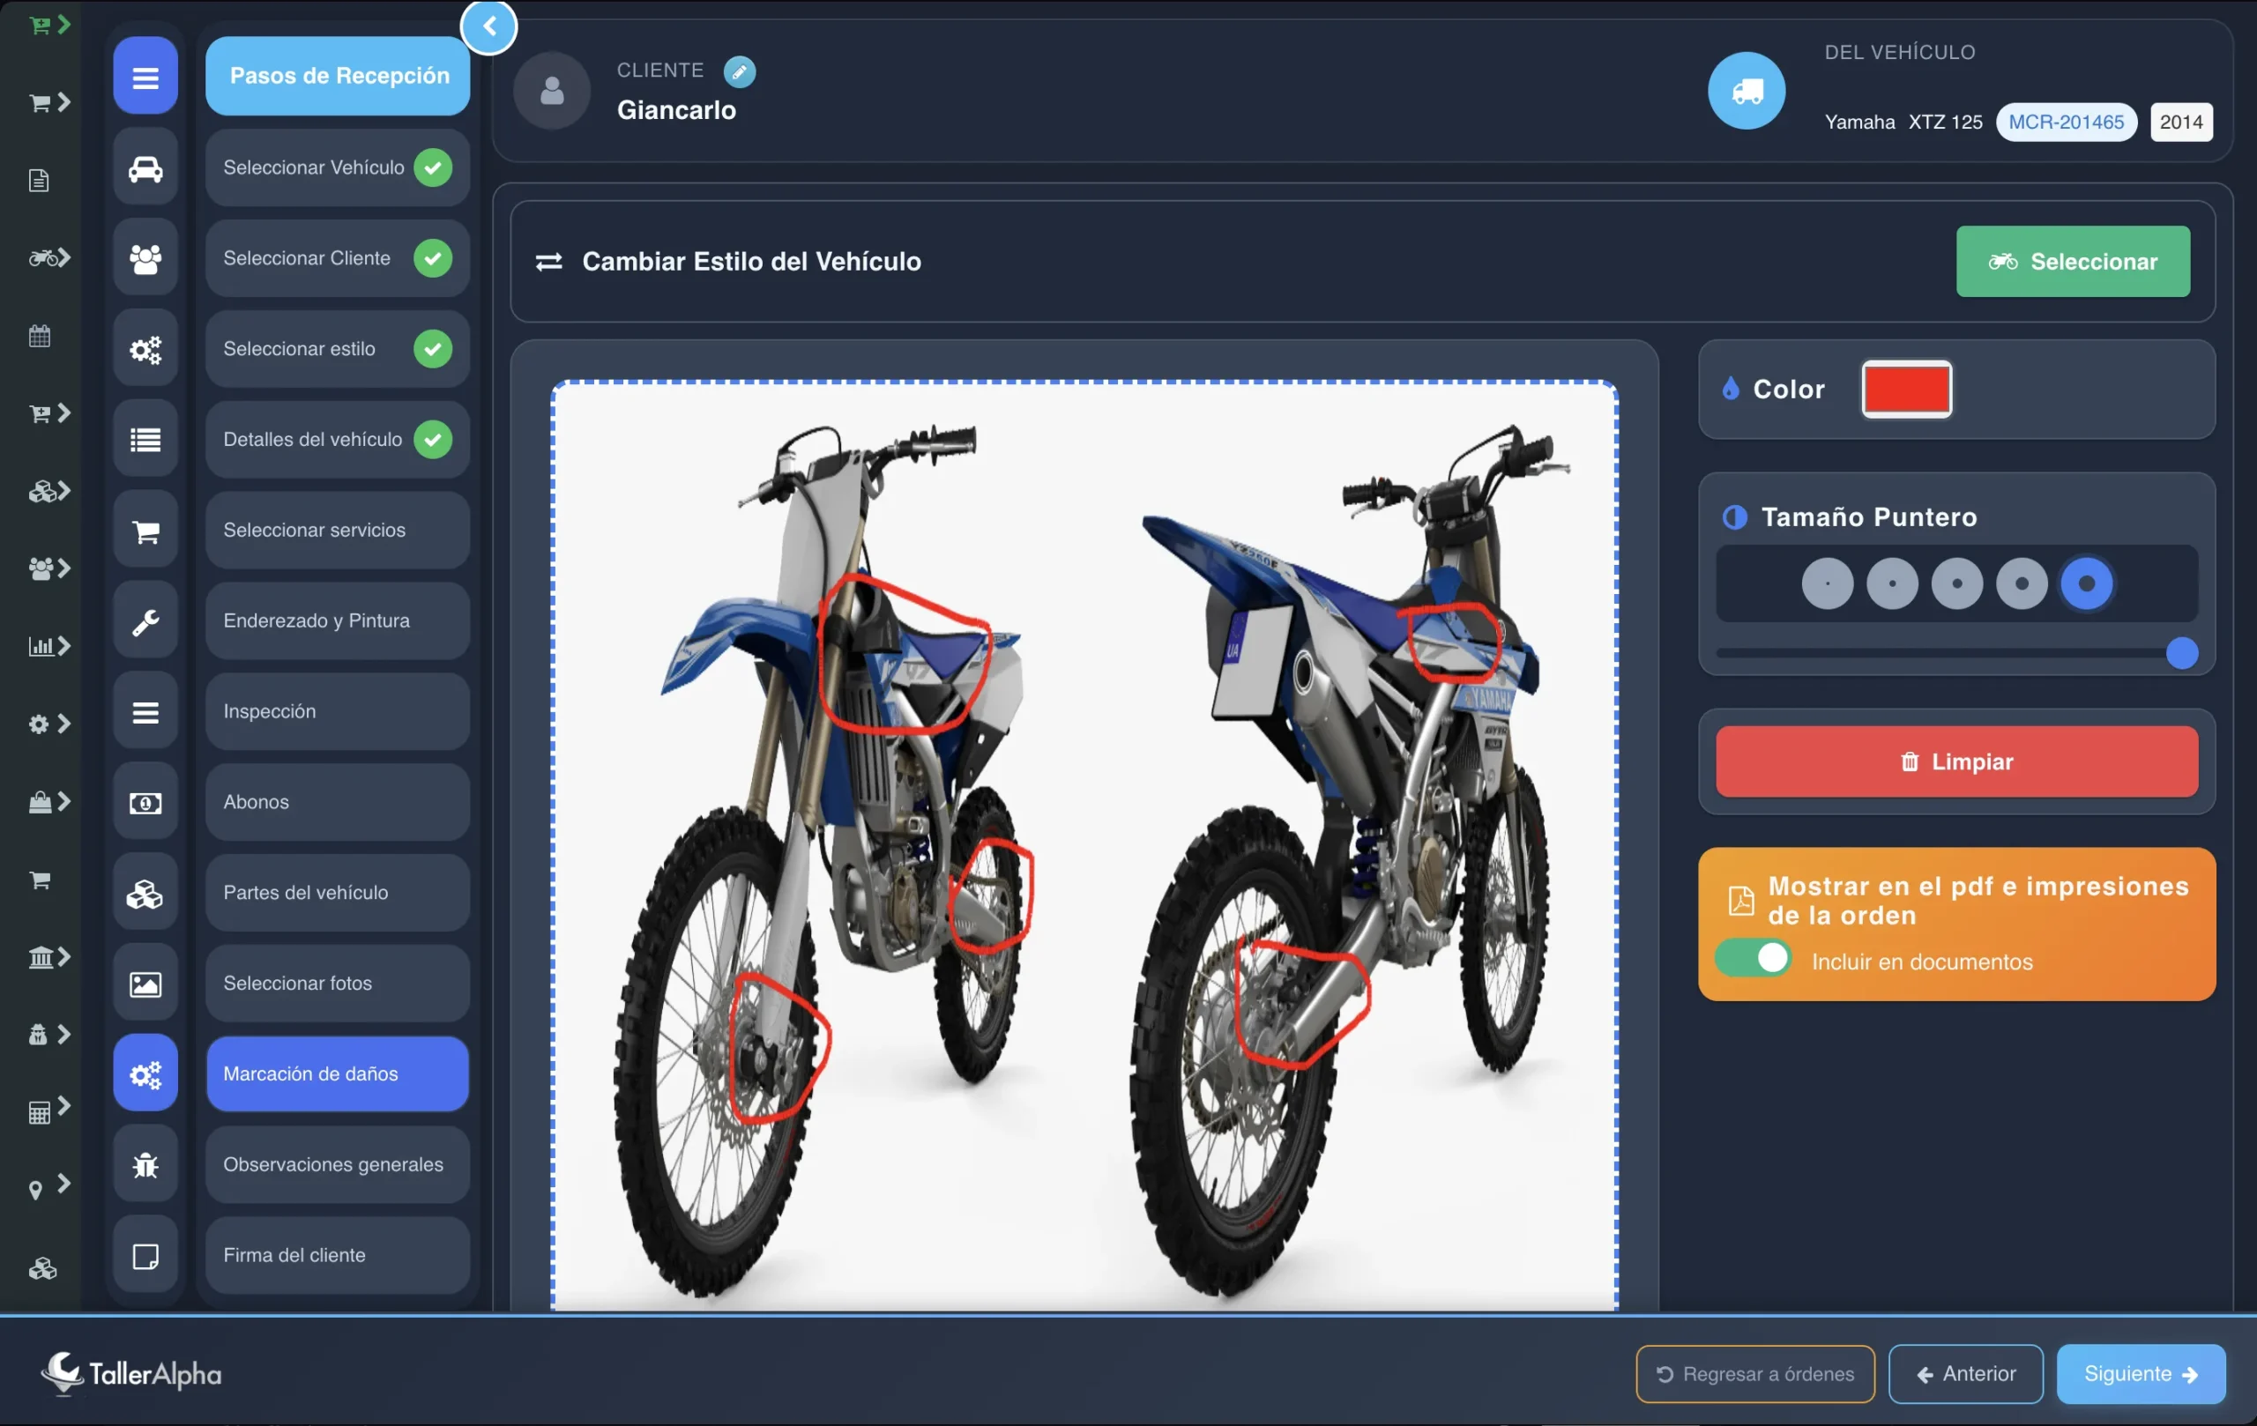Viewport: 2257px width, 1426px height.
Task: Click the MCR-201465 license plate badge
Action: 2066,122
